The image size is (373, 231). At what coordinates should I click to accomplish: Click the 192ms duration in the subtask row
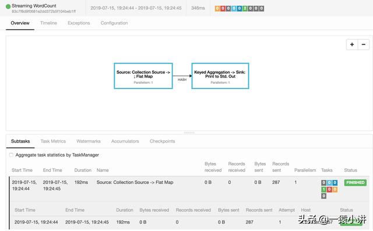point(123,222)
